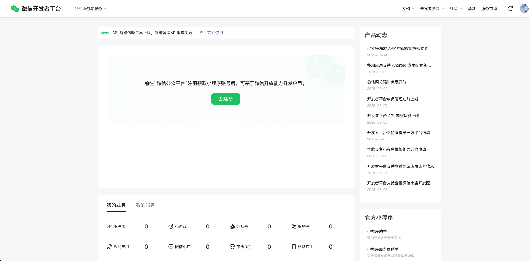The image size is (530, 261).
Task: Open news 移动应用支持 Android 应用配置备…
Action: point(399,65)
